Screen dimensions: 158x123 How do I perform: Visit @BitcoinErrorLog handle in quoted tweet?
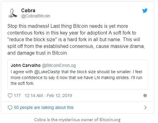coord(59,65)
